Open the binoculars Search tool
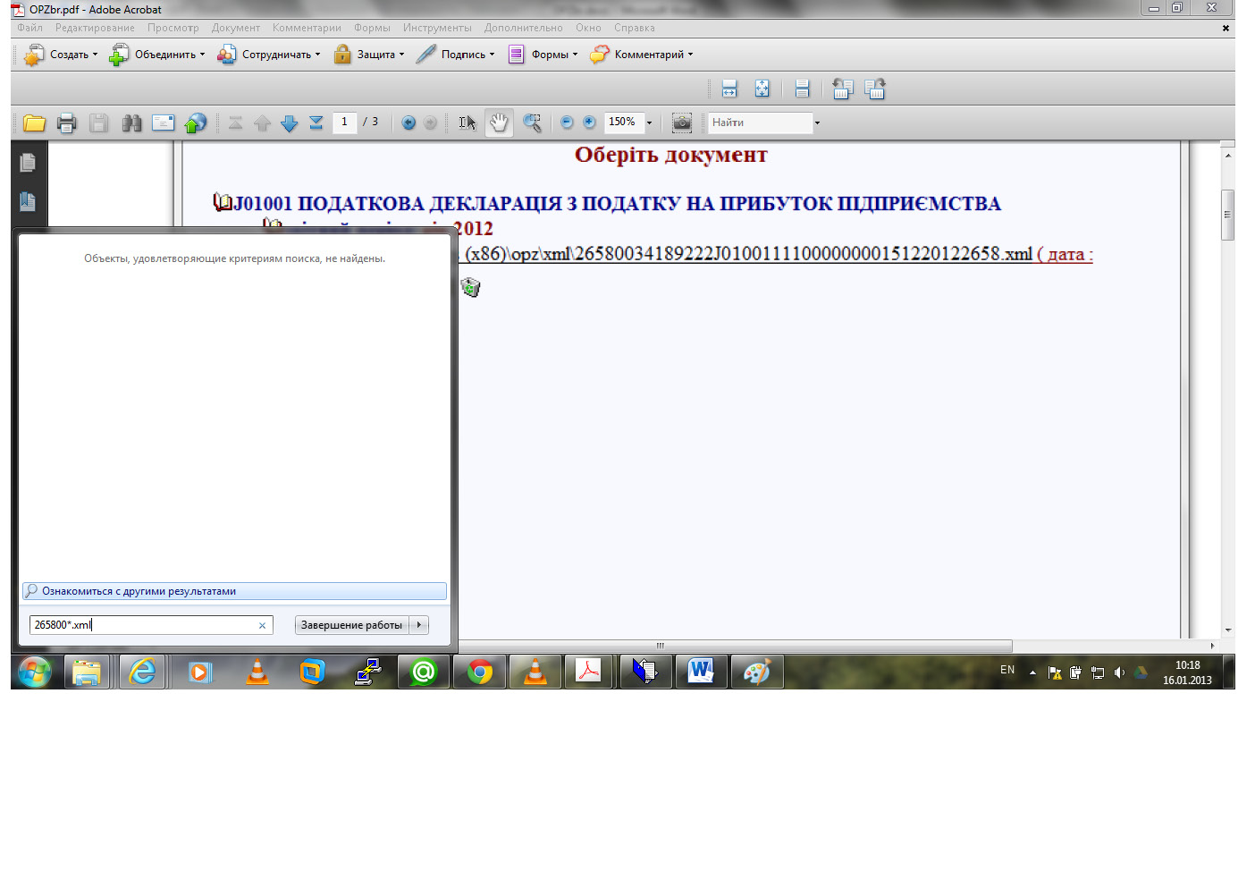 pos(131,123)
